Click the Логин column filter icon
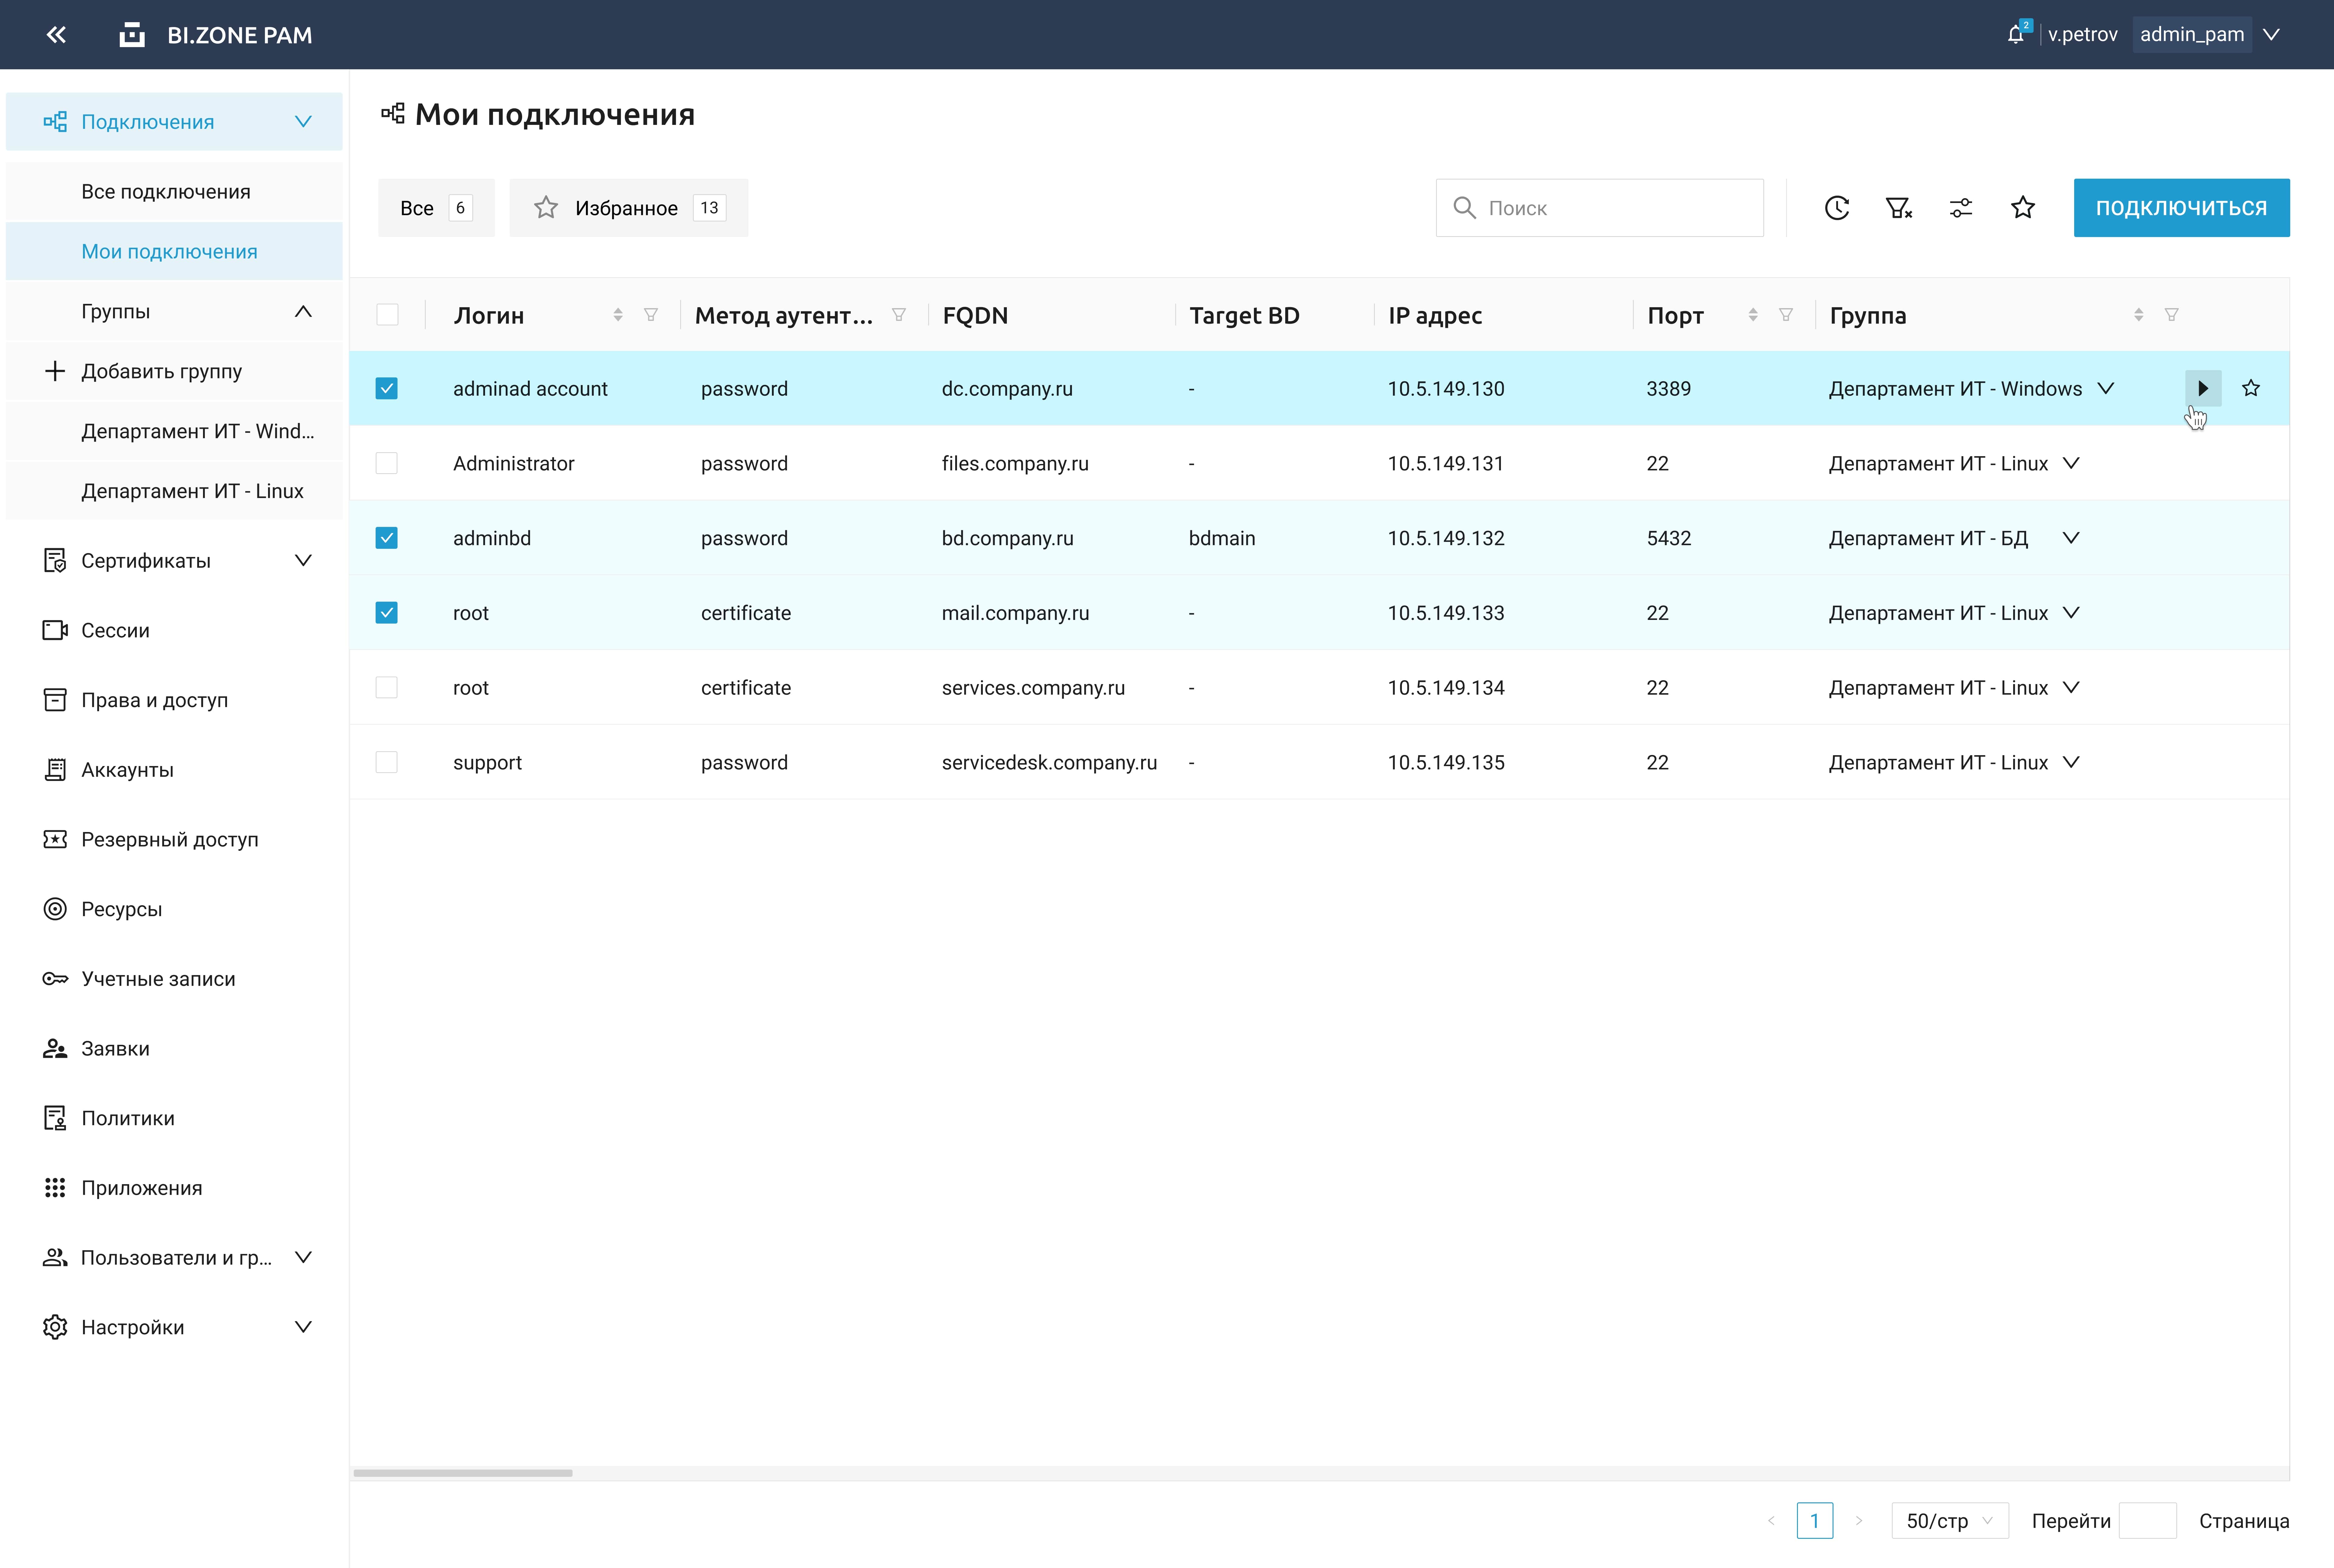Screen dimensions: 2334x1568 (x=651, y=315)
